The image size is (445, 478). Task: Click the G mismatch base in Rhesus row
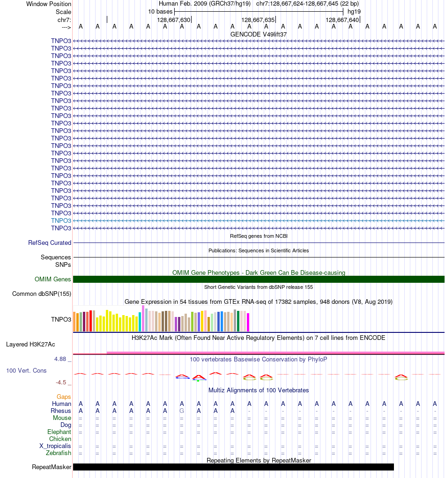coord(182,411)
